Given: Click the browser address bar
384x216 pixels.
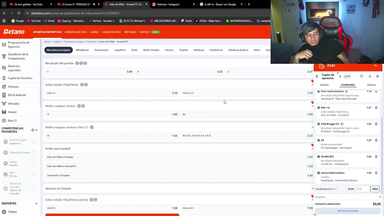Looking at the screenshot, I should (x=147, y=13).
